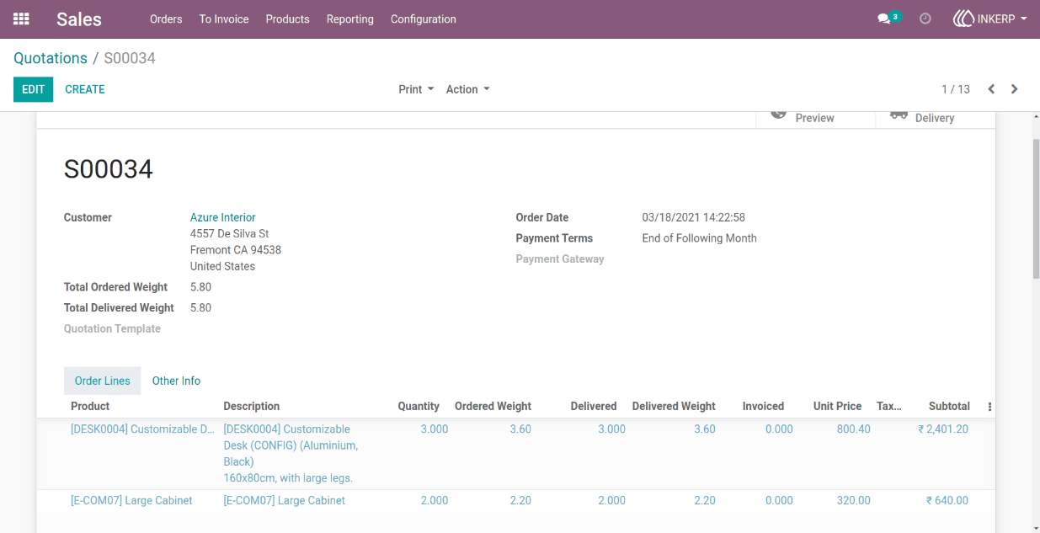Open the apps grid menu icon
The image size is (1040, 533).
pos(21,19)
